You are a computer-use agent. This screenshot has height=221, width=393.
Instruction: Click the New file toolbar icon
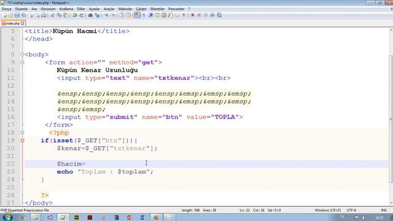pyautogui.click(x=4, y=15)
